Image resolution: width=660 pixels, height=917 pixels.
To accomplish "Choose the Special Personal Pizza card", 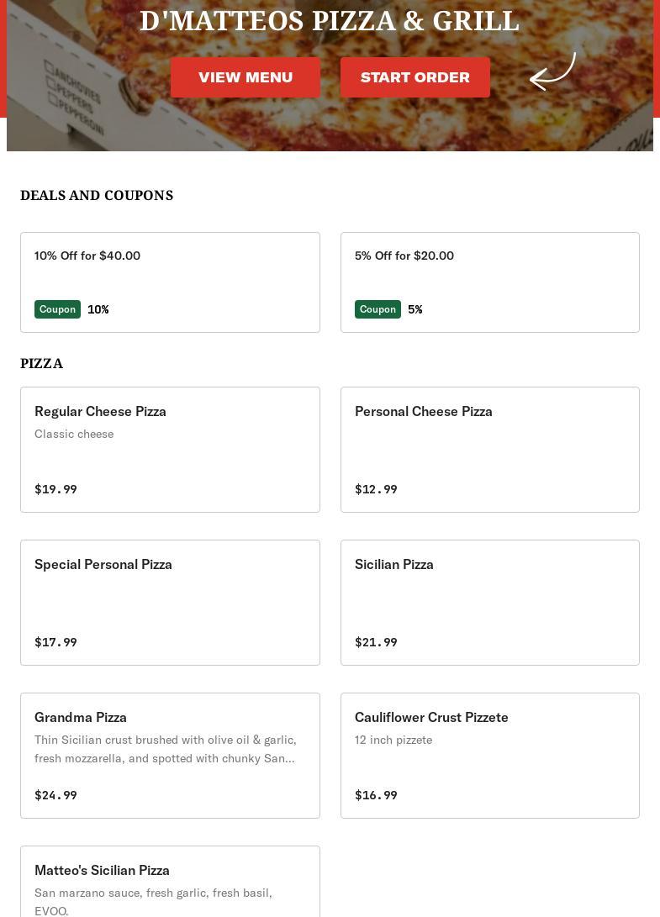I will [x=170, y=602].
